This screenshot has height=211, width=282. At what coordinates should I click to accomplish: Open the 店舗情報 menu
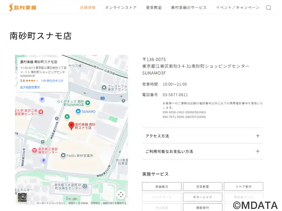88,7
